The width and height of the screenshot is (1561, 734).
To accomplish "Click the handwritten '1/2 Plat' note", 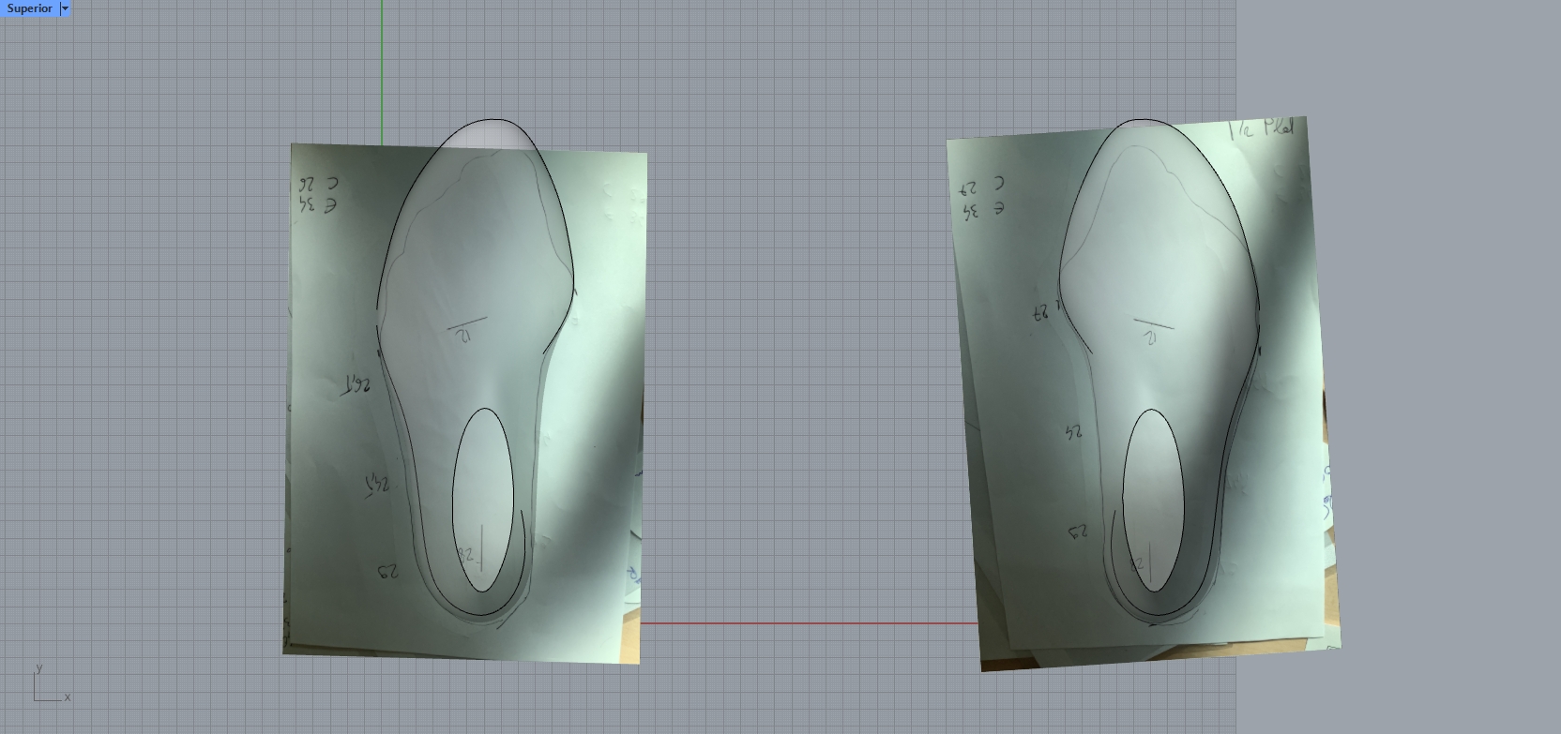I will pos(1262,129).
